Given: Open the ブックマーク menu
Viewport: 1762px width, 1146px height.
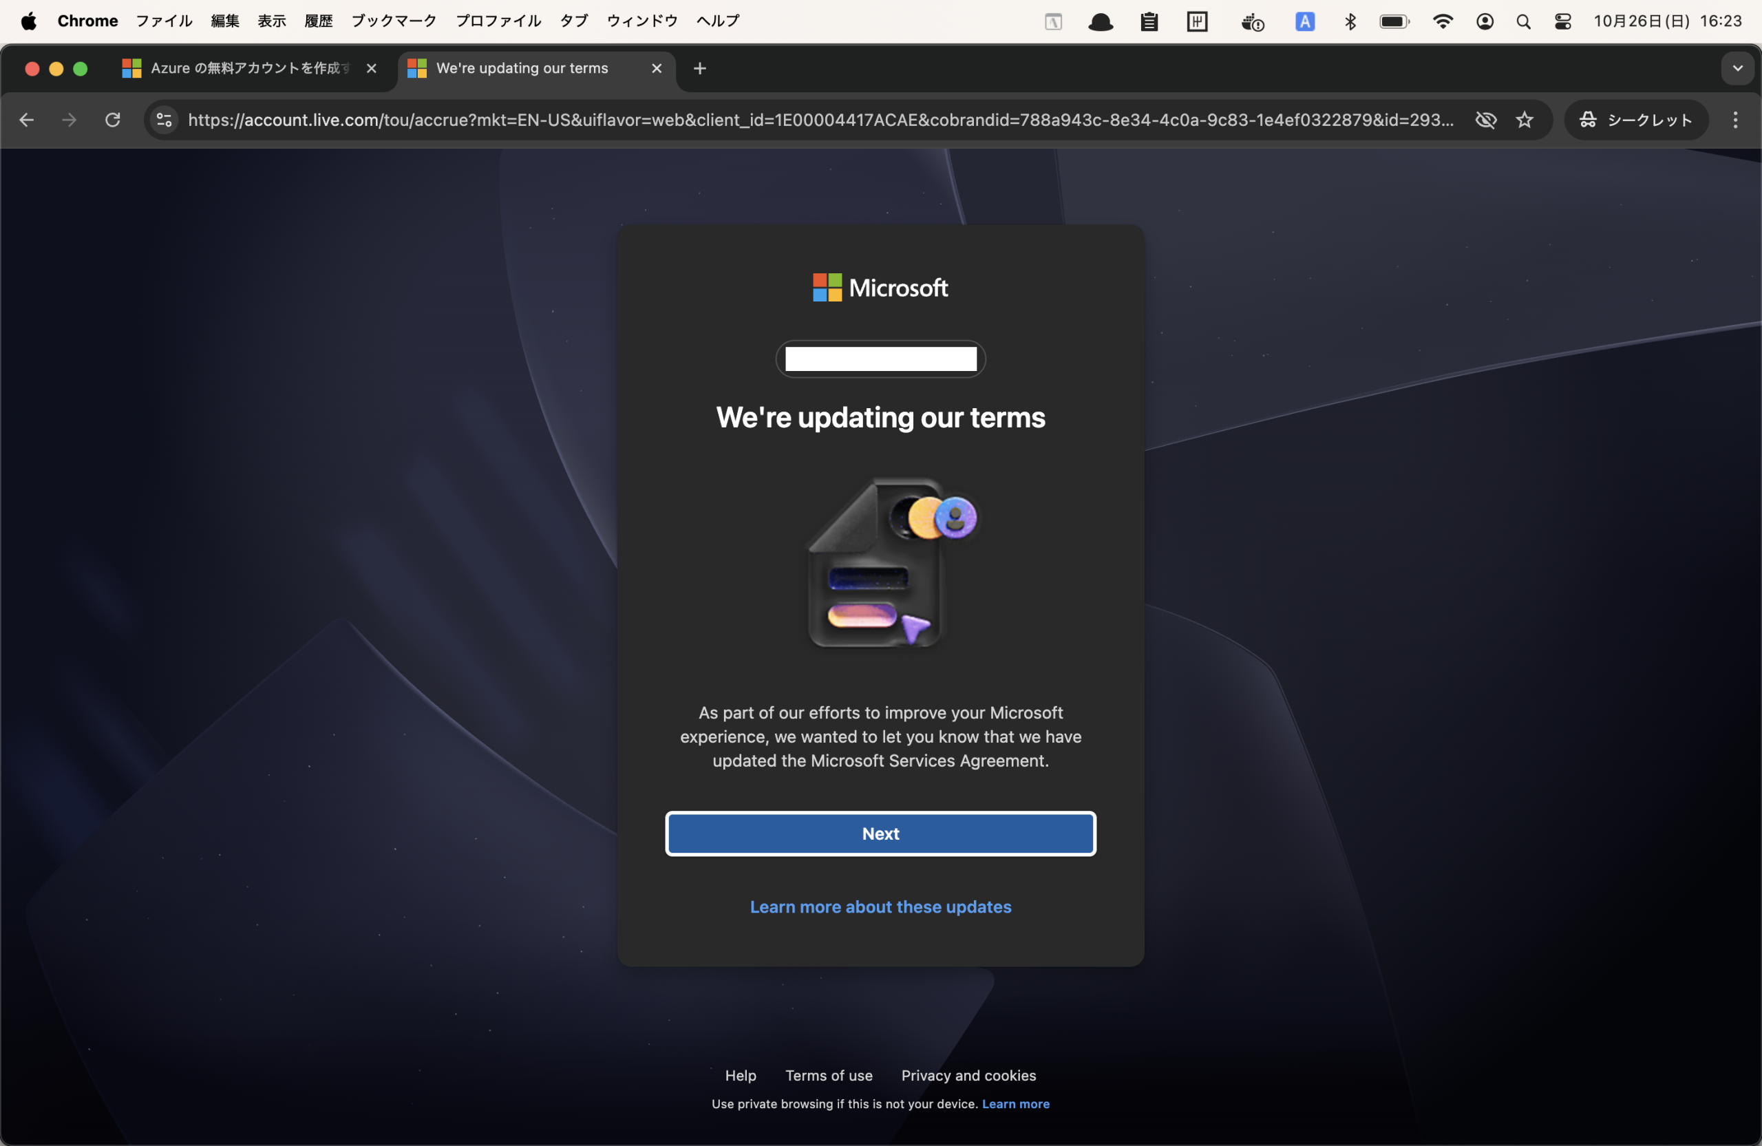Looking at the screenshot, I should click(x=394, y=21).
